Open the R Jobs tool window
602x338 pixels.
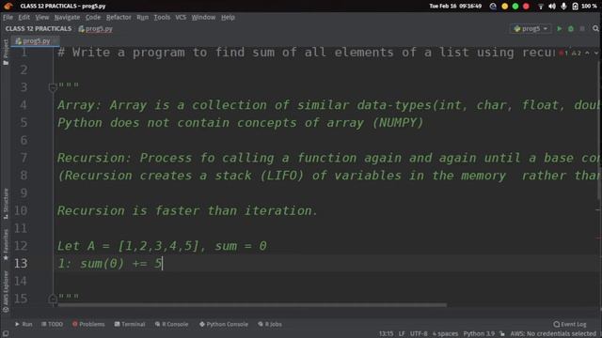270,324
